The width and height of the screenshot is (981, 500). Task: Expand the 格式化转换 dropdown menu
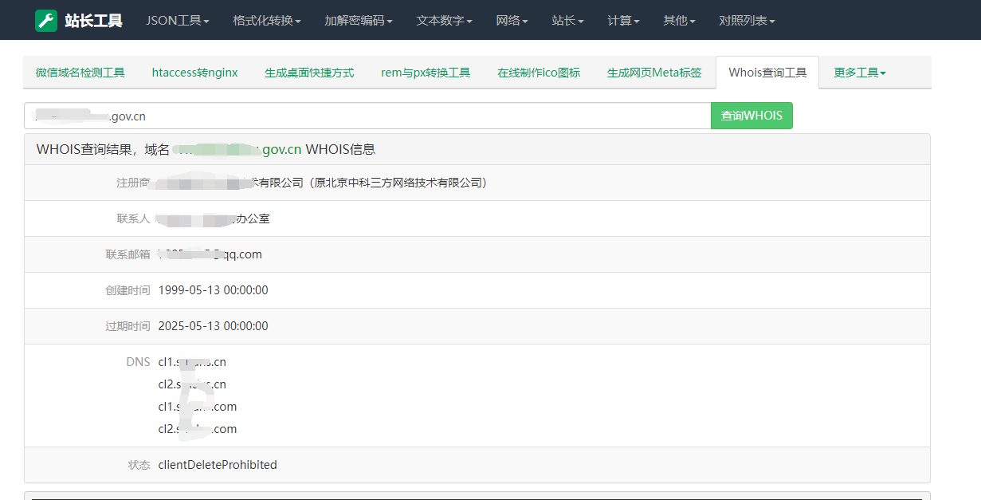pos(267,21)
